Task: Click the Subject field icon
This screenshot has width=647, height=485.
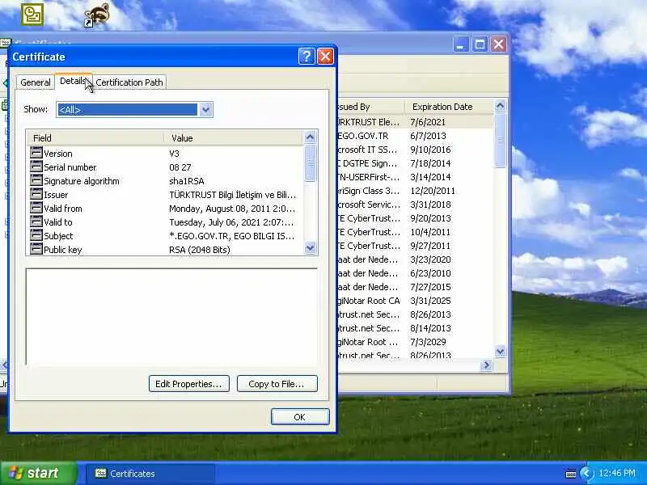Action: pyautogui.click(x=36, y=235)
